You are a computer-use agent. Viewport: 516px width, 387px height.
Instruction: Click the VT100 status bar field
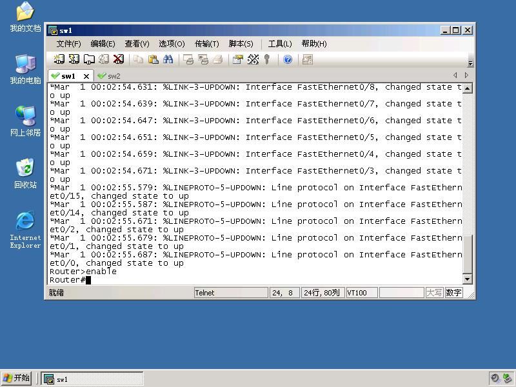click(362, 293)
